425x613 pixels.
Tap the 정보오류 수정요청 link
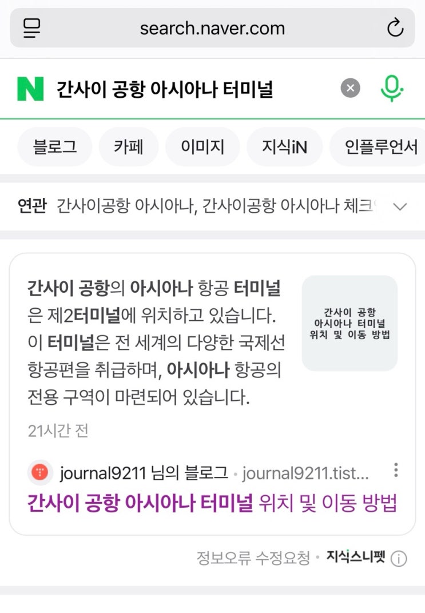253,558
